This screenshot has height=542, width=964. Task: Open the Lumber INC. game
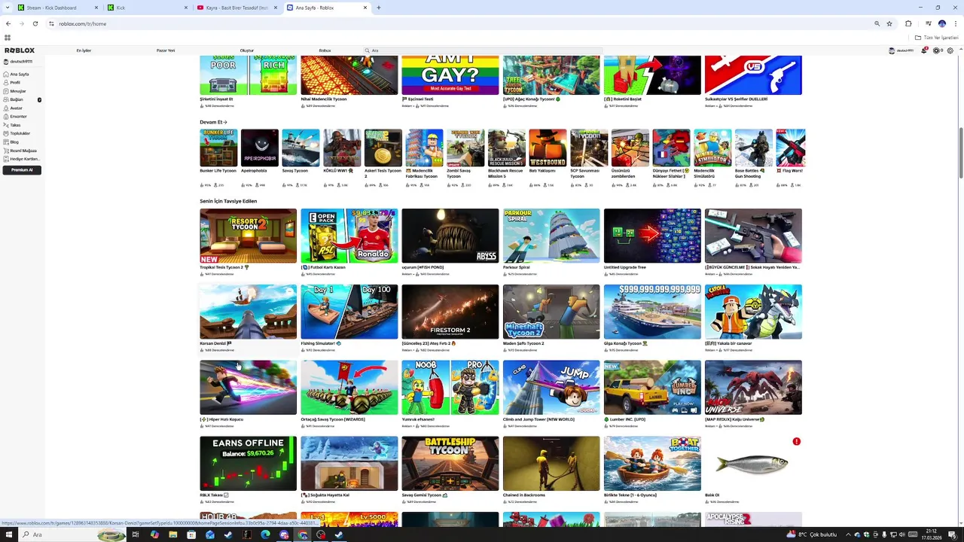[652, 388]
